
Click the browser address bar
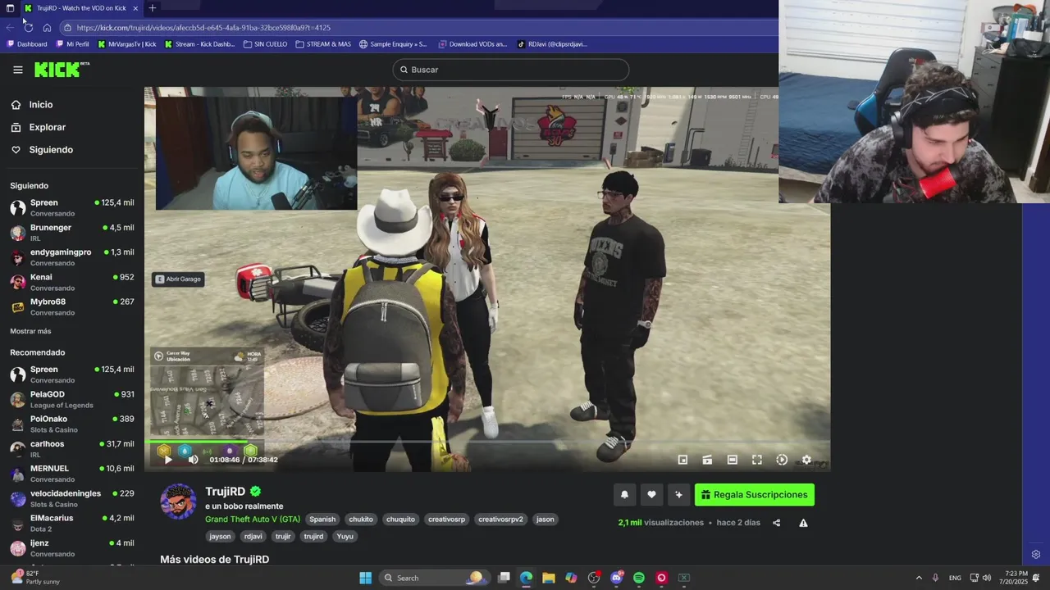coord(418,27)
